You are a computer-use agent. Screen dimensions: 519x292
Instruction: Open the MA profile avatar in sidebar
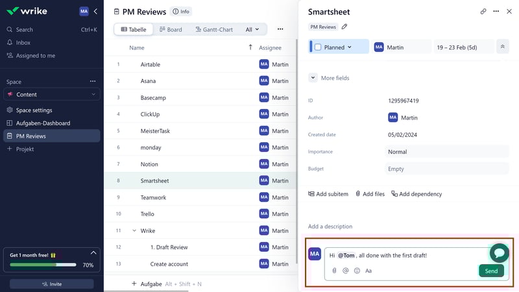click(84, 11)
